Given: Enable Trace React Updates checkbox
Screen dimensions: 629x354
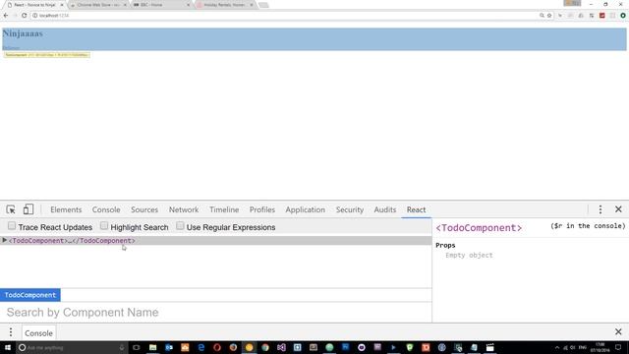Looking at the screenshot, I should click(12, 226).
